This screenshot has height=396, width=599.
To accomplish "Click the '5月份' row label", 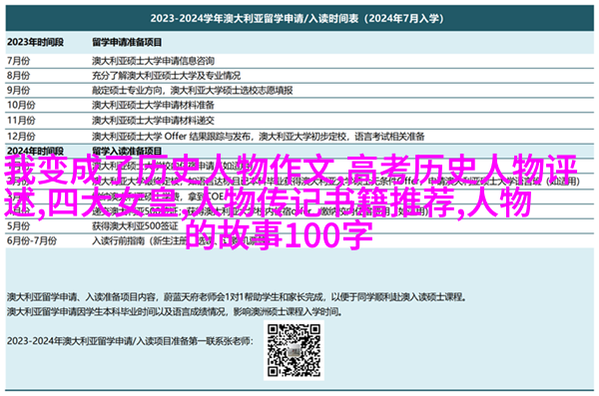I will (x=18, y=226).
